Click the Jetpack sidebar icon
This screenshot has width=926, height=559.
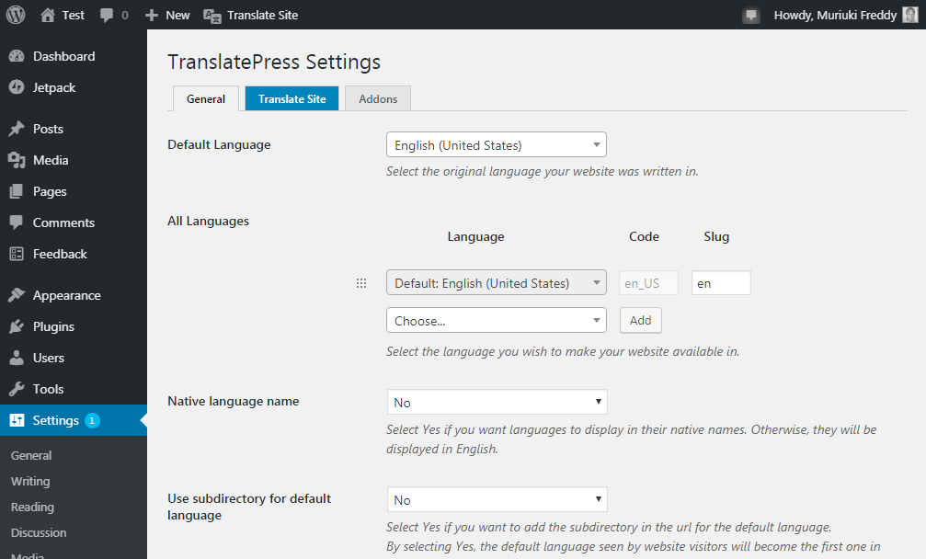pyautogui.click(x=17, y=87)
